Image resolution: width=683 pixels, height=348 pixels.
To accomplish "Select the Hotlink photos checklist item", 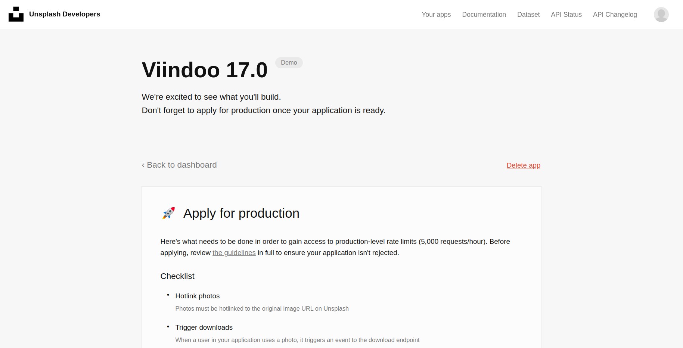I will point(197,296).
